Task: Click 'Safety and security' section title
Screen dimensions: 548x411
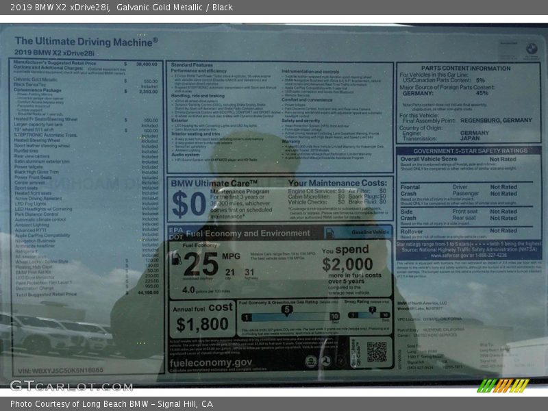Action: pos(301,121)
